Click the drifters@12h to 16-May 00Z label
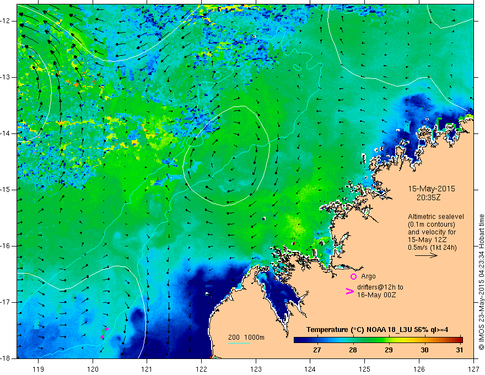Screen dimensions: 485x375 pyautogui.click(x=380, y=291)
